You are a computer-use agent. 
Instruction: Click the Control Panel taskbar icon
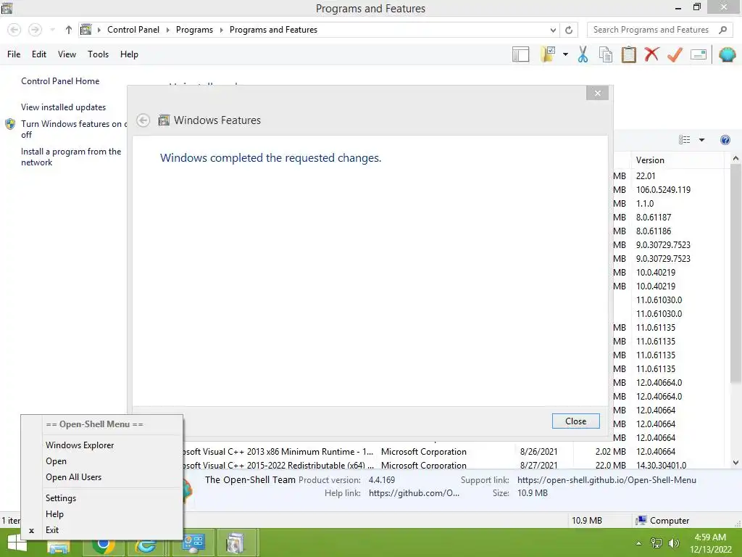tap(193, 543)
